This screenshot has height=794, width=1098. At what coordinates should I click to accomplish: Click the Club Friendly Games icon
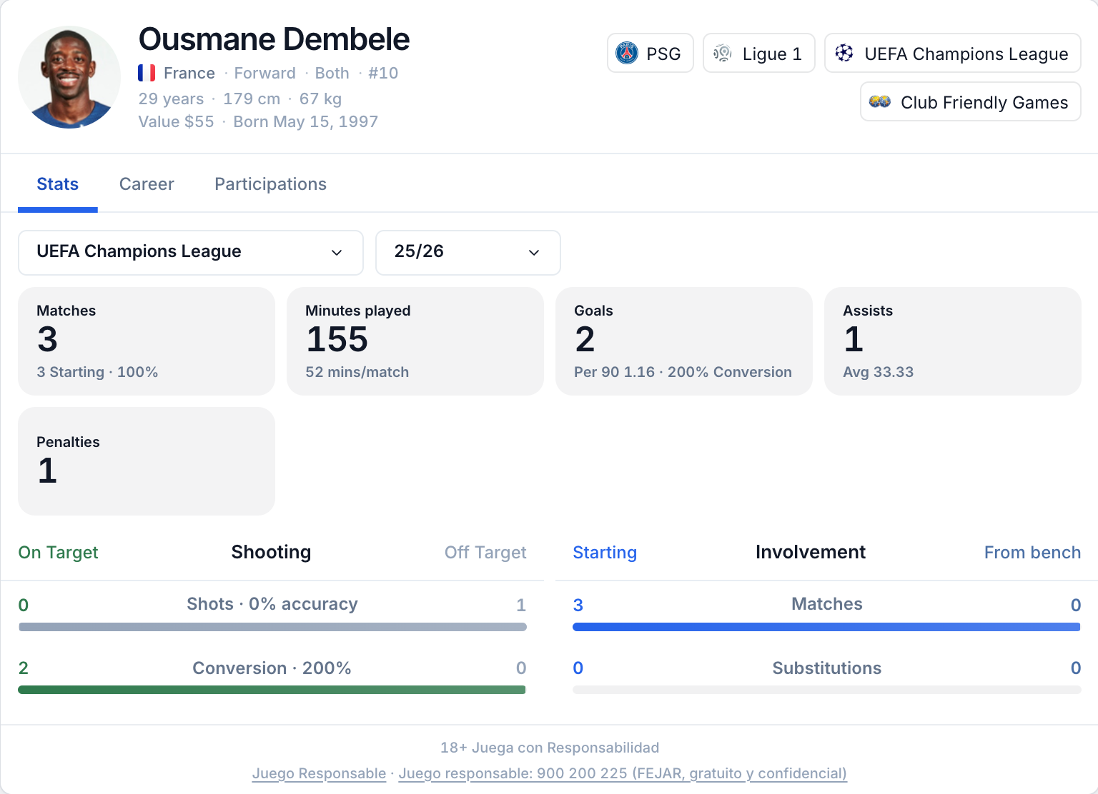[x=880, y=102]
